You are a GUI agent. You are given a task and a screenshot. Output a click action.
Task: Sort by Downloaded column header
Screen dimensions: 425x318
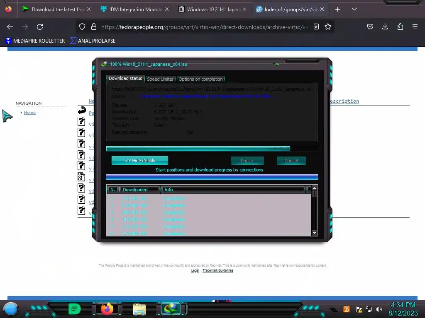point(139,190)
